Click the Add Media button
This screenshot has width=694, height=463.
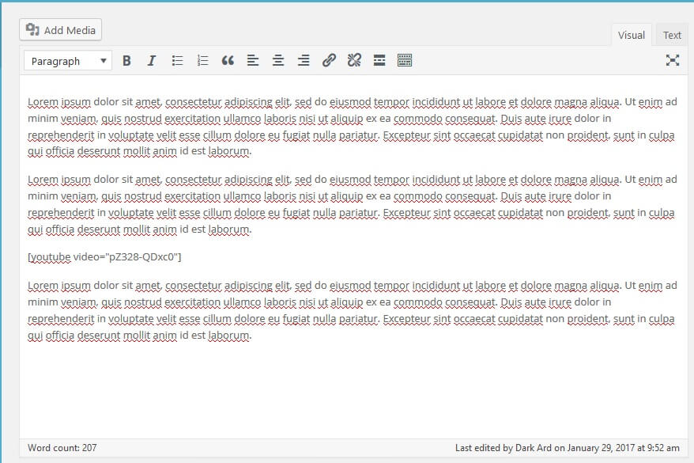61,30
